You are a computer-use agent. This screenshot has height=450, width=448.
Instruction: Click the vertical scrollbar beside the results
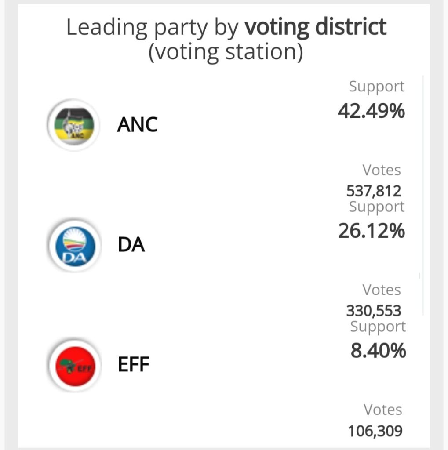pyautogui.click(x=423, y=193)
